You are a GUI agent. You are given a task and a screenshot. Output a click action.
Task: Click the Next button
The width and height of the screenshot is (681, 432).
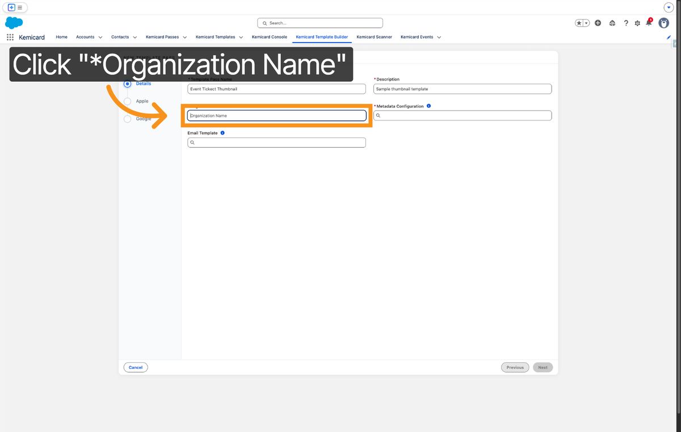click(543, 367)
